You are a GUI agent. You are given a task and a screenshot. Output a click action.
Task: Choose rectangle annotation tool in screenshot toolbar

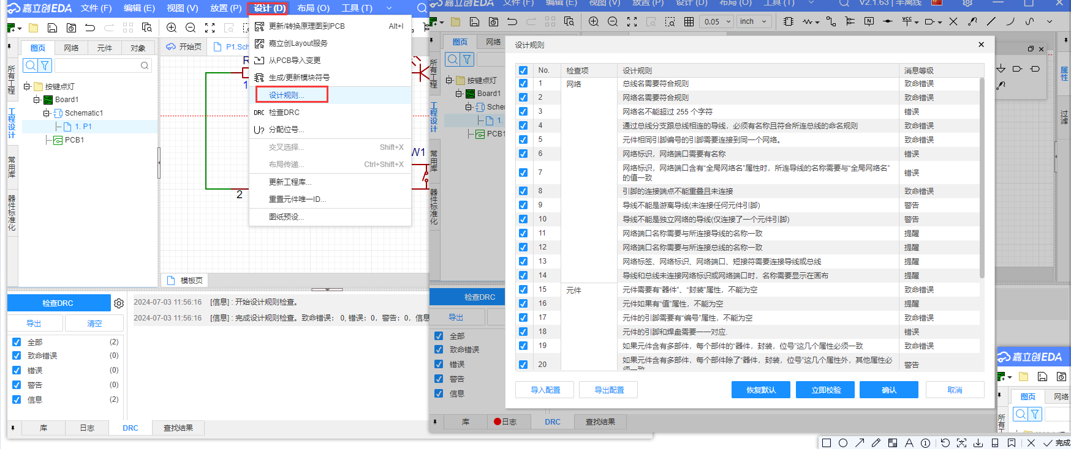click(827, 443)
